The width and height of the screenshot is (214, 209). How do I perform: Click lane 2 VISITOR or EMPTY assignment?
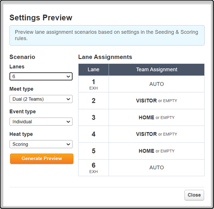(x=157, y=101)
